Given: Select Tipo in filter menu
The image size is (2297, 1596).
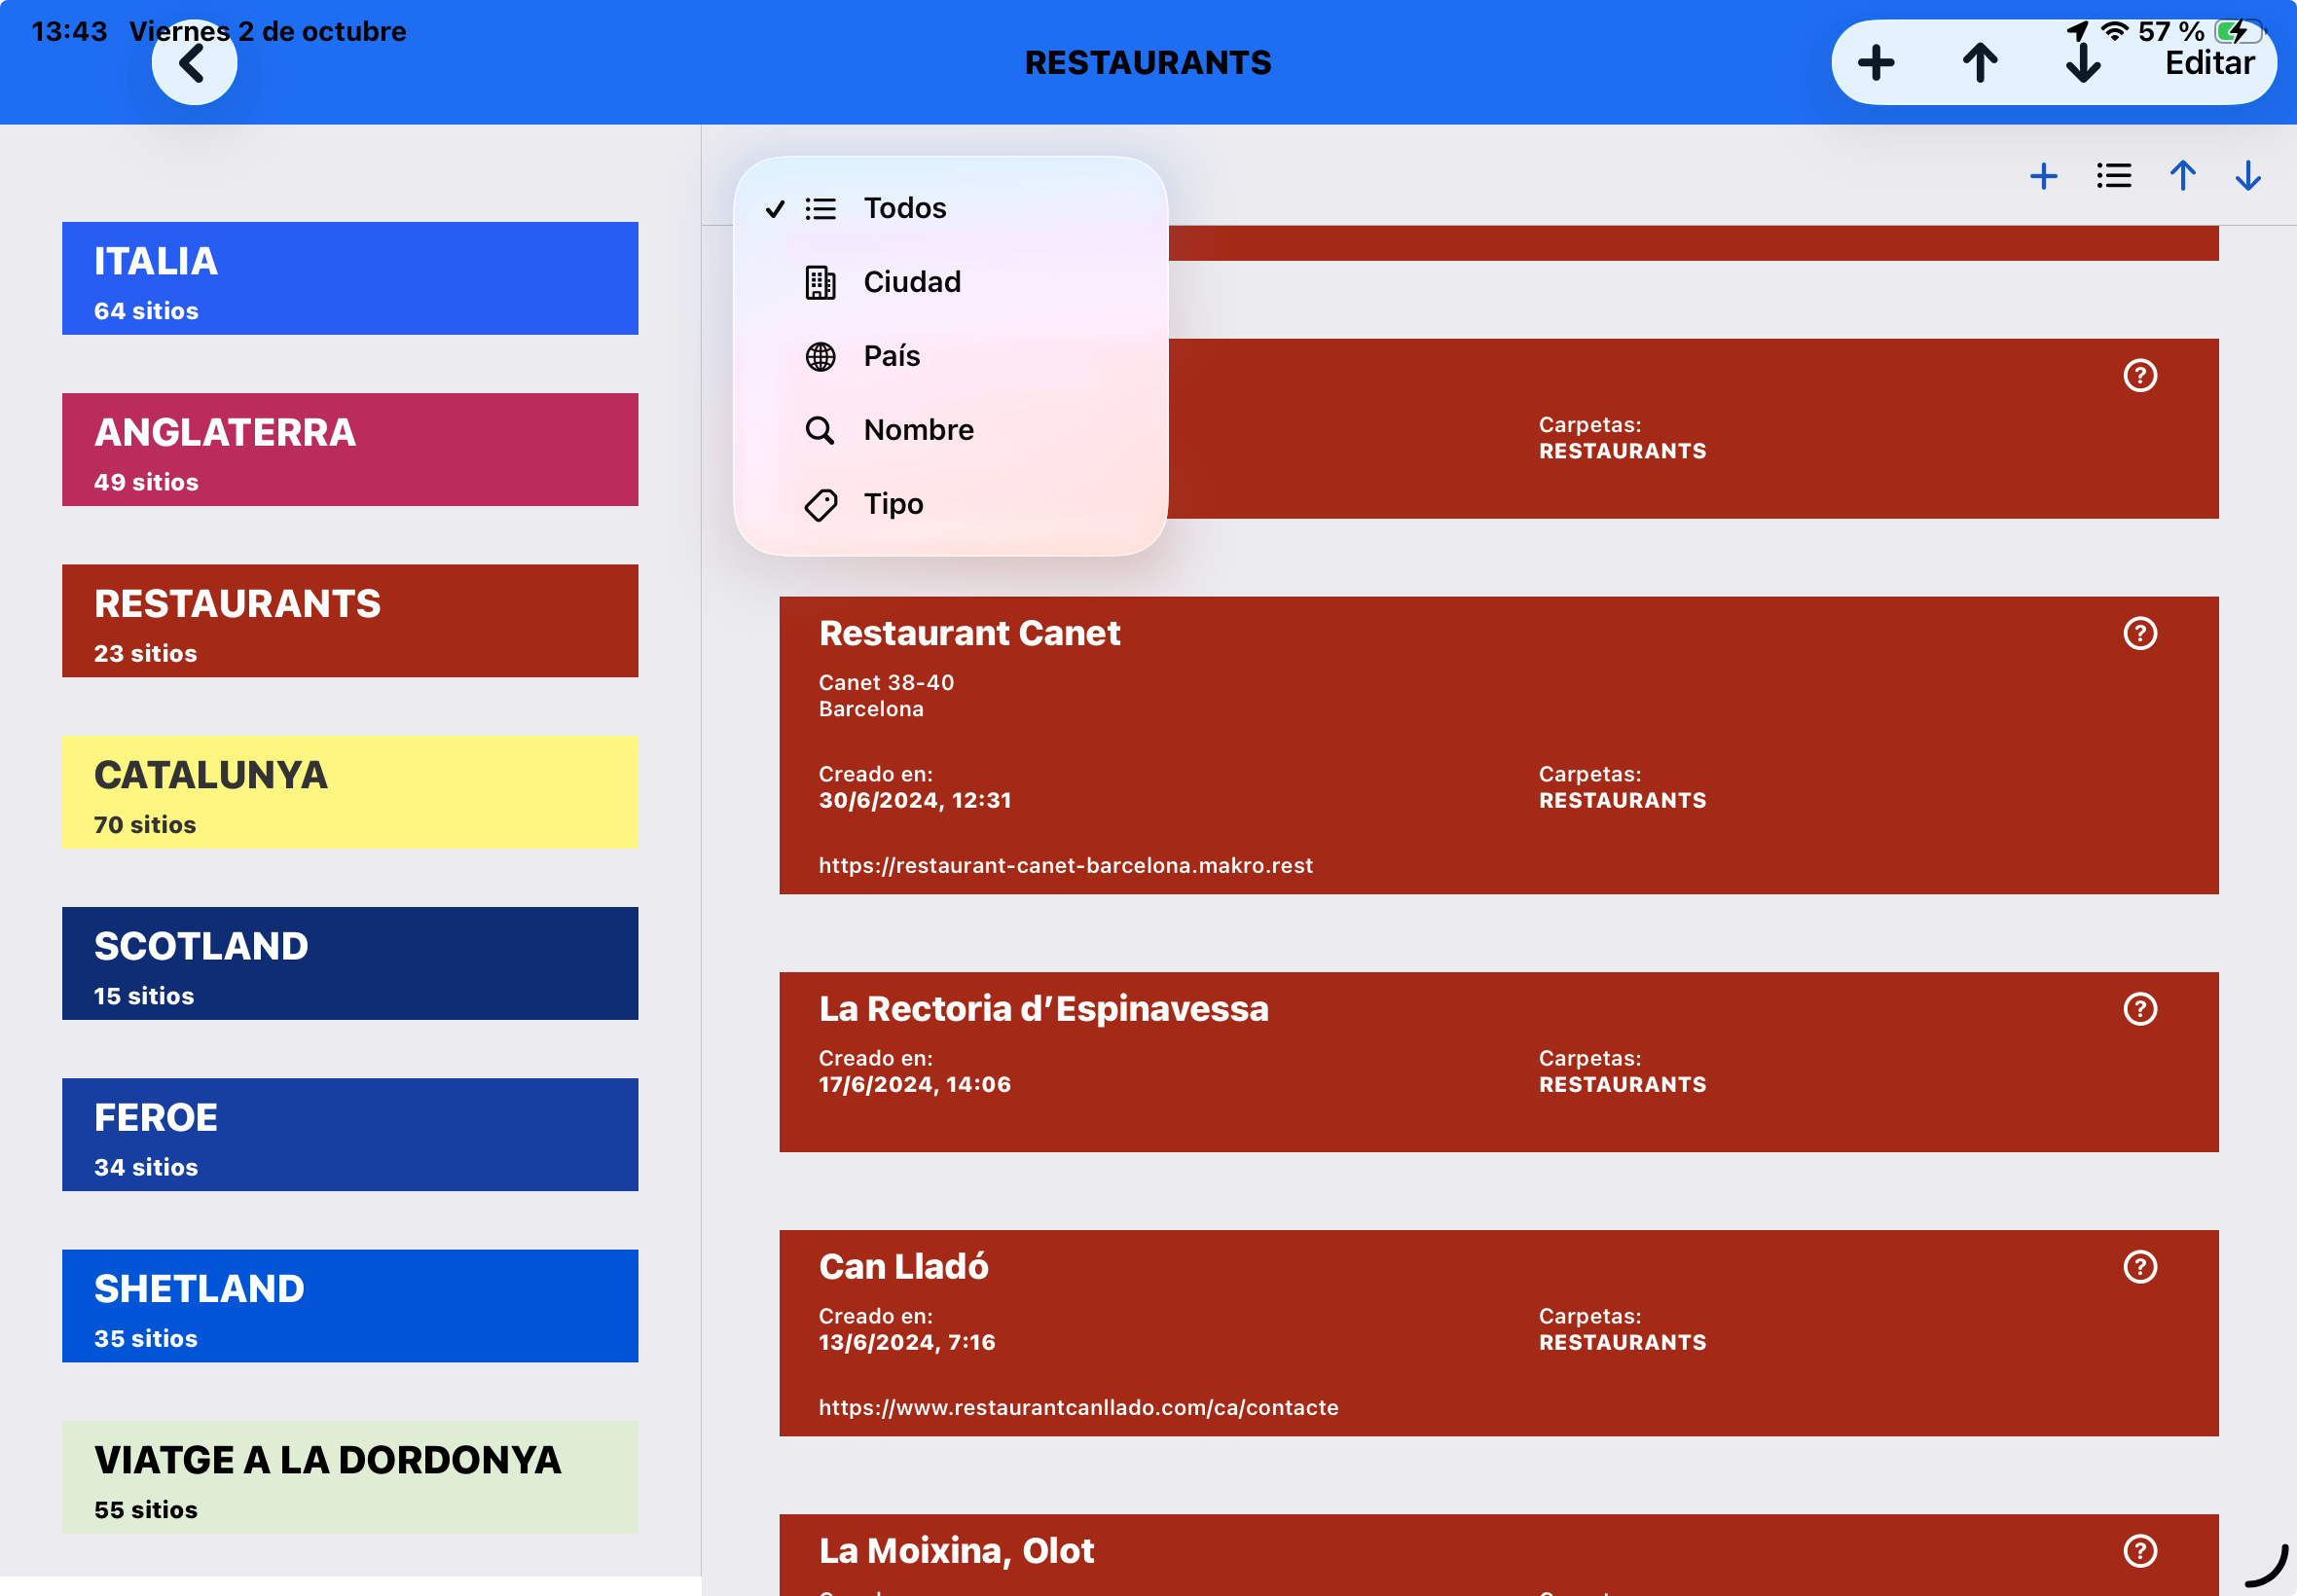Looking at the screenshot, I should 951,504.
